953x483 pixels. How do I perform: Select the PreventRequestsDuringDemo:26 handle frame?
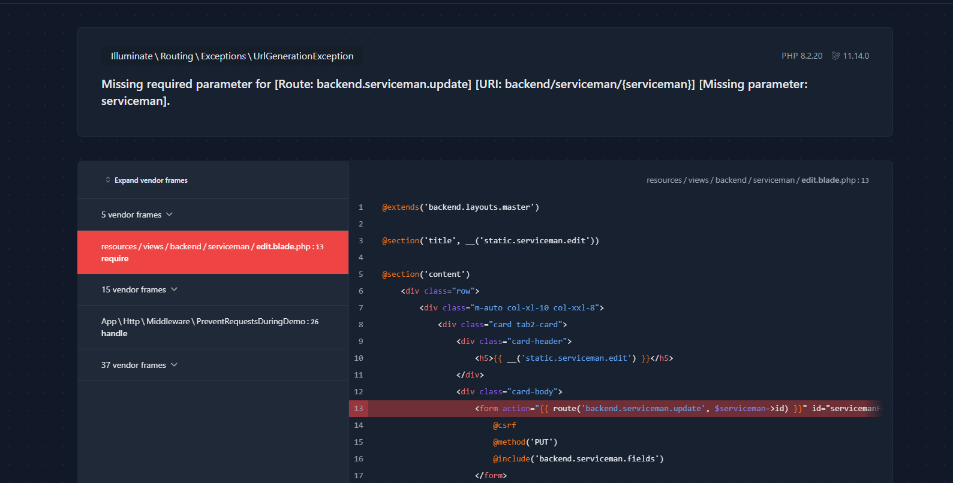[213, 327]
